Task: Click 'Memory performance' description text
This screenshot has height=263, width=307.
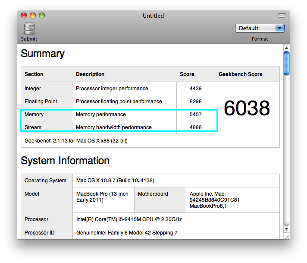Action: tap(100, 114)
